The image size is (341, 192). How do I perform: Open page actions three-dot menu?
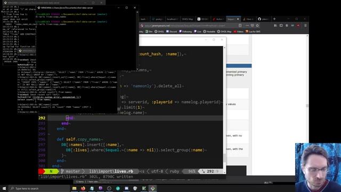point(247,26)
